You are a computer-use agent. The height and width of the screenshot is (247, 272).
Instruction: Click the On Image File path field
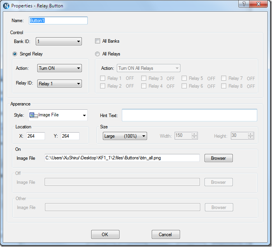click(x=122, y=158)
